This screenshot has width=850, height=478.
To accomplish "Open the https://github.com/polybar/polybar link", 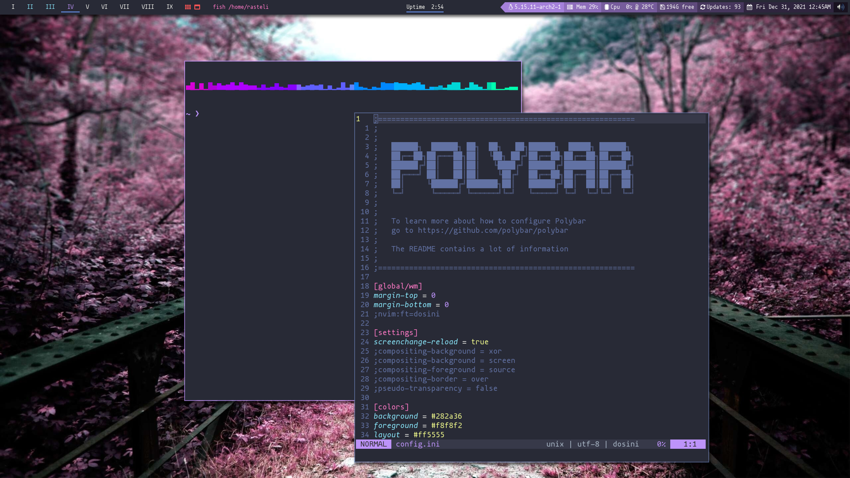I will pyautogui.click(x=493, y=231).
